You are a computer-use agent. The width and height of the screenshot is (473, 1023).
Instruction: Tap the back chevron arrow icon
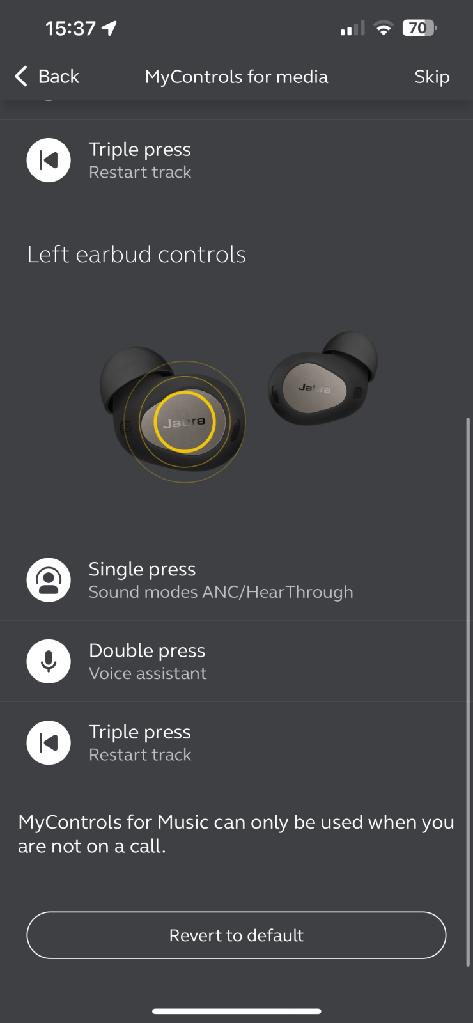tap(21, 76)
